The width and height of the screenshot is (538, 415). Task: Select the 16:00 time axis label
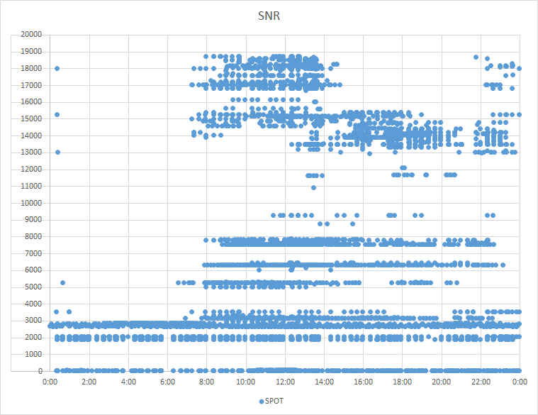pyautogui.click(x=364, y=382)
